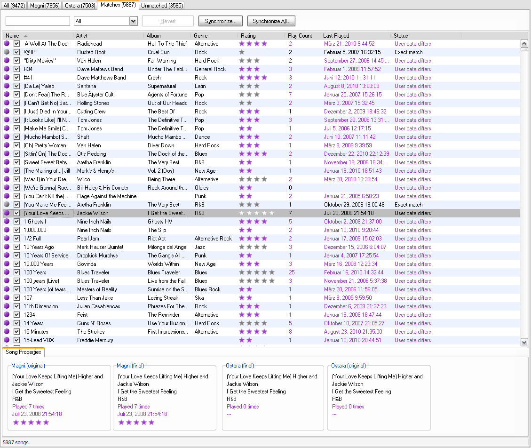531x448 pixels.
Task: Select the "Hail To The Thief" album cell
Action: click(x=167, y=43)
